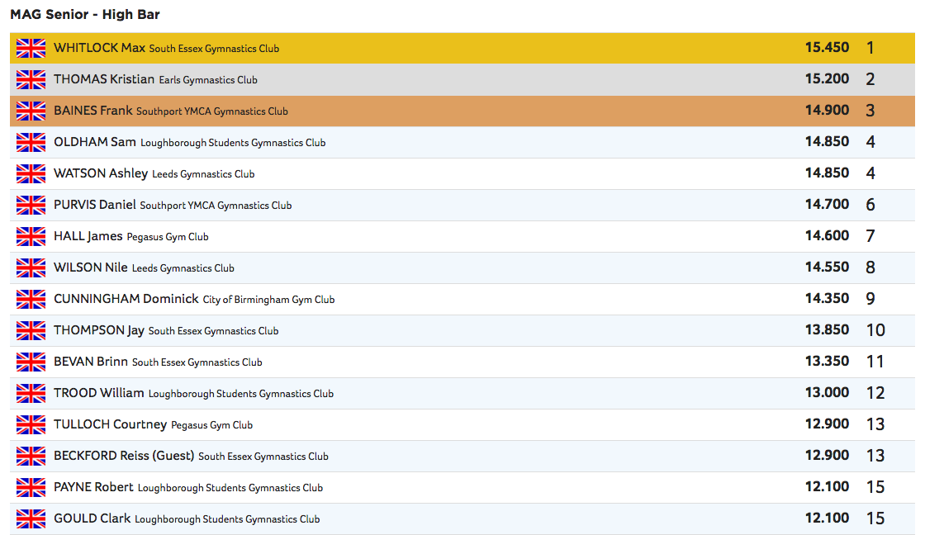Click the flag next to CUNNINGHAM Dominick
Image resolution: width=925 pixels, height=535 pixels.
pyautogui.click(x=31, y=299)
